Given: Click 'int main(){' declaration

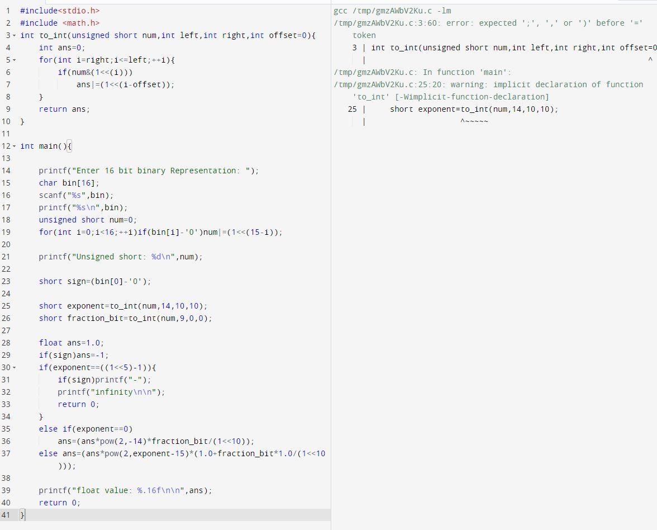Looking at the screenshot, I should point(46,146).
